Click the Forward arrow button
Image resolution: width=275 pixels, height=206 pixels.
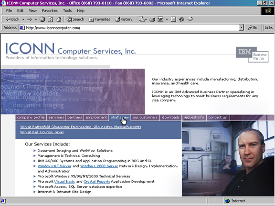tap(30, 19)
